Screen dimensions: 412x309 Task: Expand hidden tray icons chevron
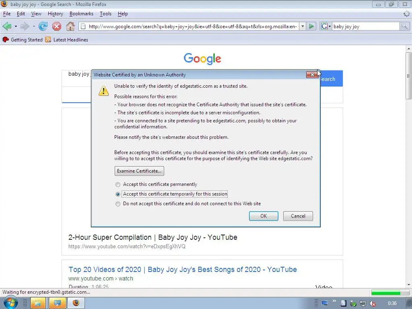[x=334, y=301]
